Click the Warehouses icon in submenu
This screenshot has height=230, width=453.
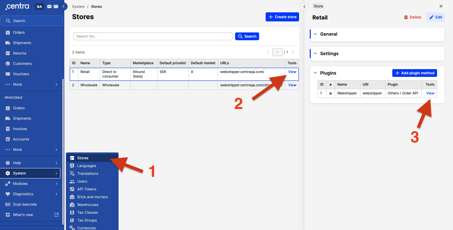click(72, 205)
